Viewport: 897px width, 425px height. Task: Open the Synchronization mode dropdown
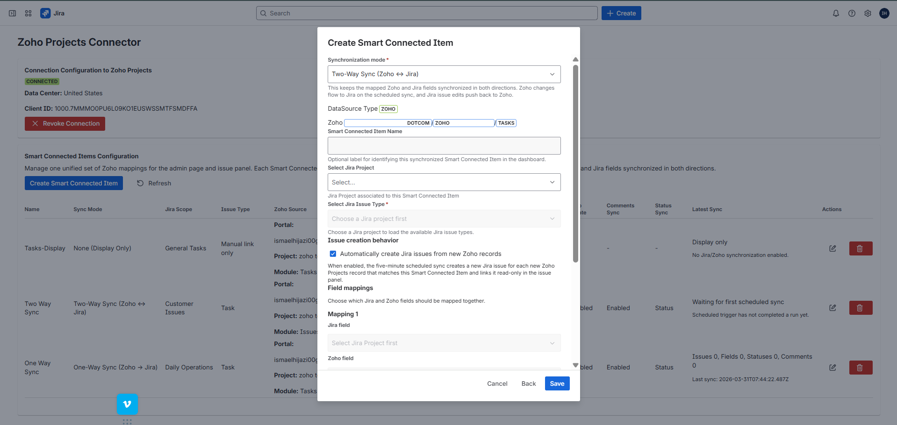tap(443, 74)
